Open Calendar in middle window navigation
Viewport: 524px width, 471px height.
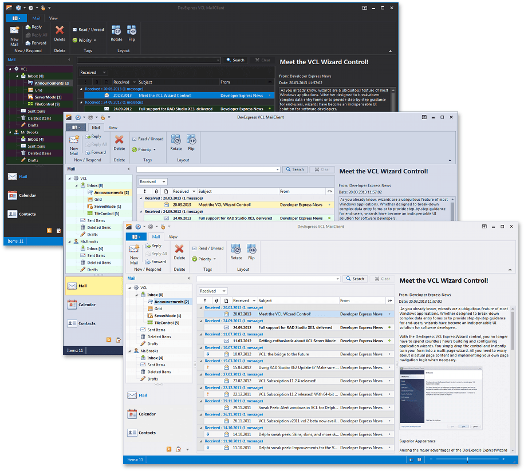81,304
